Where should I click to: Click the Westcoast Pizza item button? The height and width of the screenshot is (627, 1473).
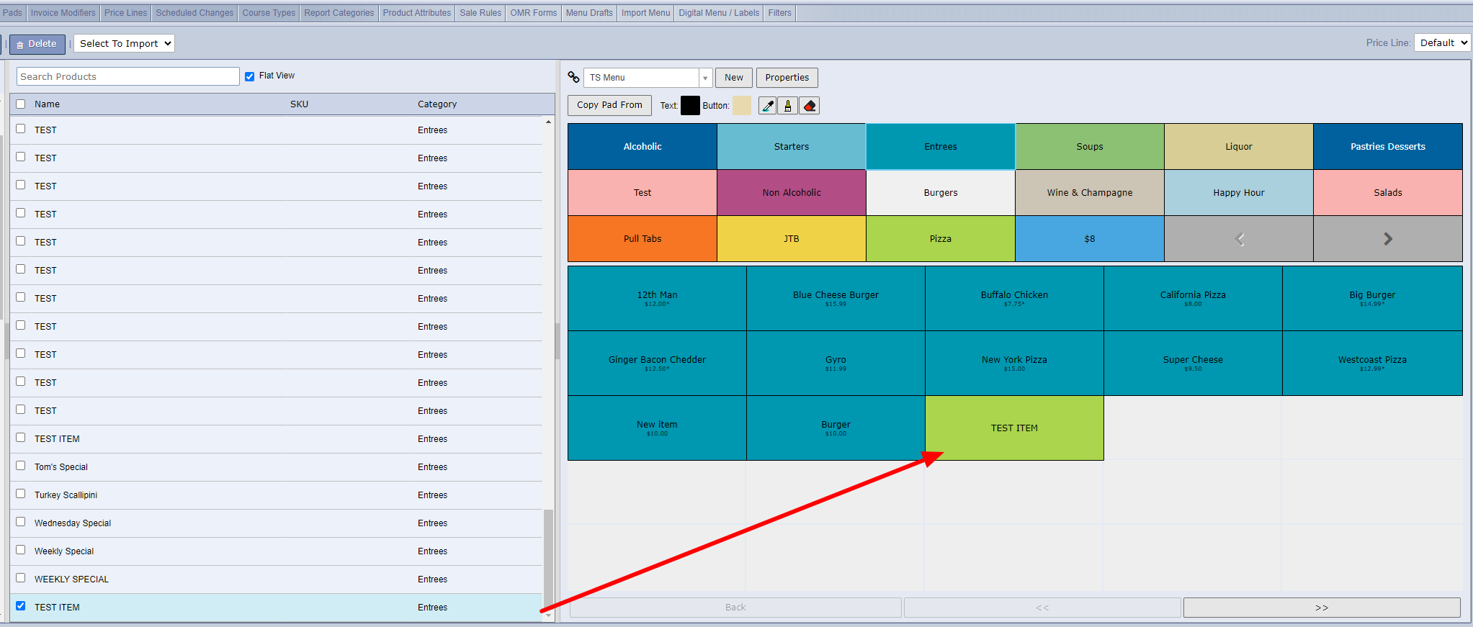click(1372, 364)
